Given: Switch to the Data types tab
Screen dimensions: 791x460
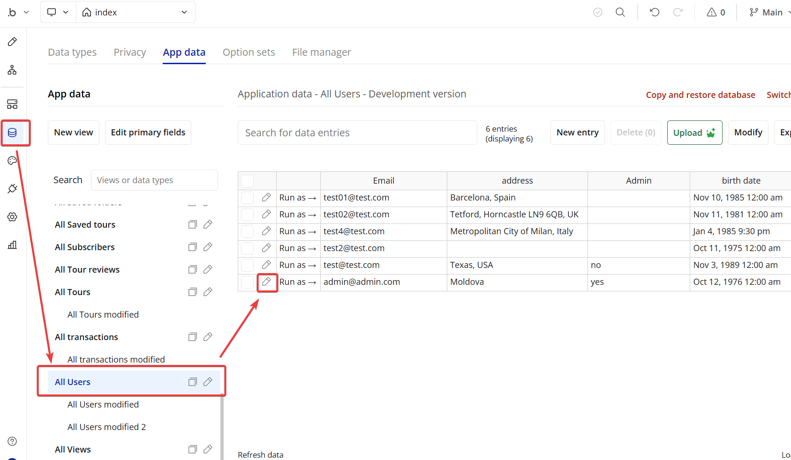Looking at the screenshot, I should click(72, 52).
